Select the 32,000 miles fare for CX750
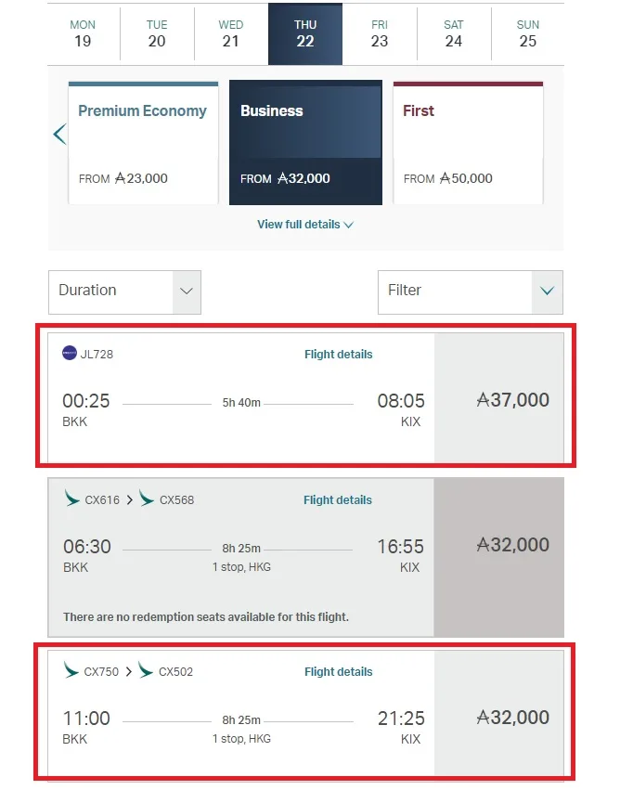Image resolution: width=620 pixels, height=790 pixels. point(499,714)
